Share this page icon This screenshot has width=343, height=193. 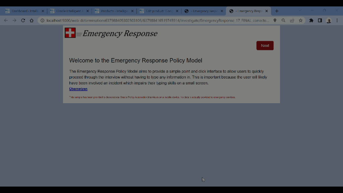click(292, 20)
